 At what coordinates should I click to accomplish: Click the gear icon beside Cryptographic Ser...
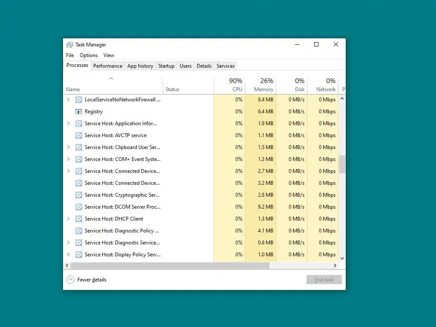pos(79,195)
